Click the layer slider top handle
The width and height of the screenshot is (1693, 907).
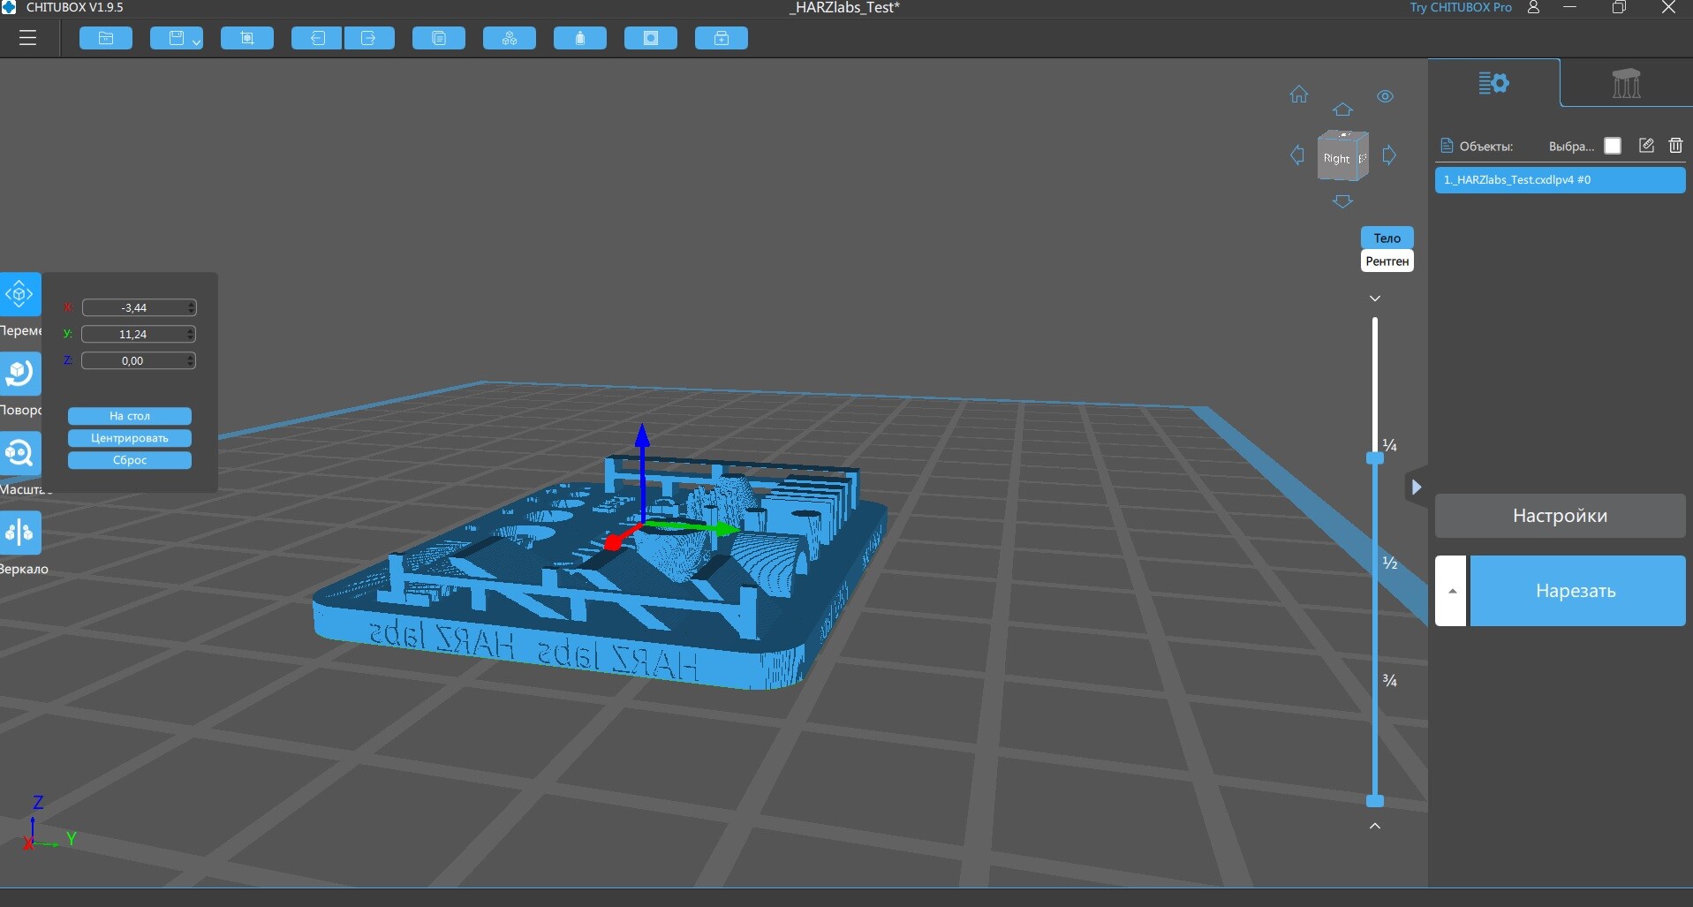[1375, 458]
